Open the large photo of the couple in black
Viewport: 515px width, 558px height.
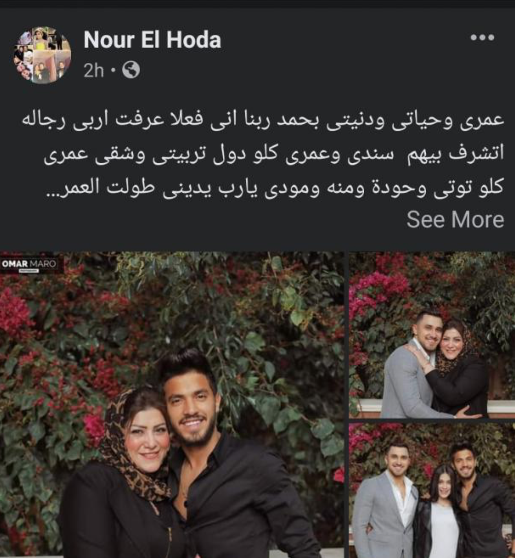point(172,405)
